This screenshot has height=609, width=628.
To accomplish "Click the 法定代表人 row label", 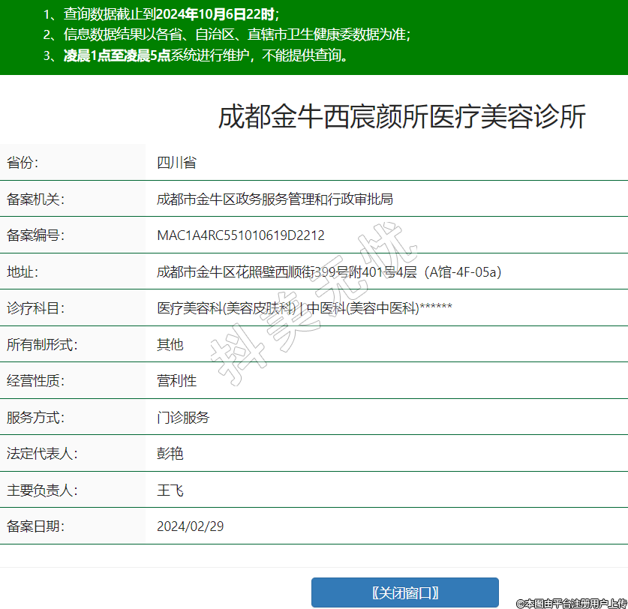I will click(42, 454).
